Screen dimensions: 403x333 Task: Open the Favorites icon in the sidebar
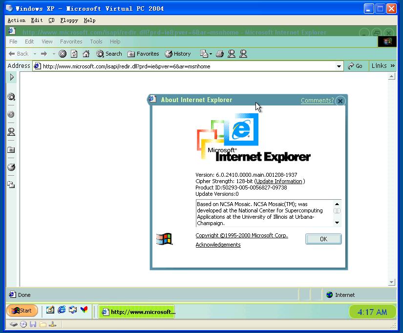pyautogui.click(x=11, y=150)
